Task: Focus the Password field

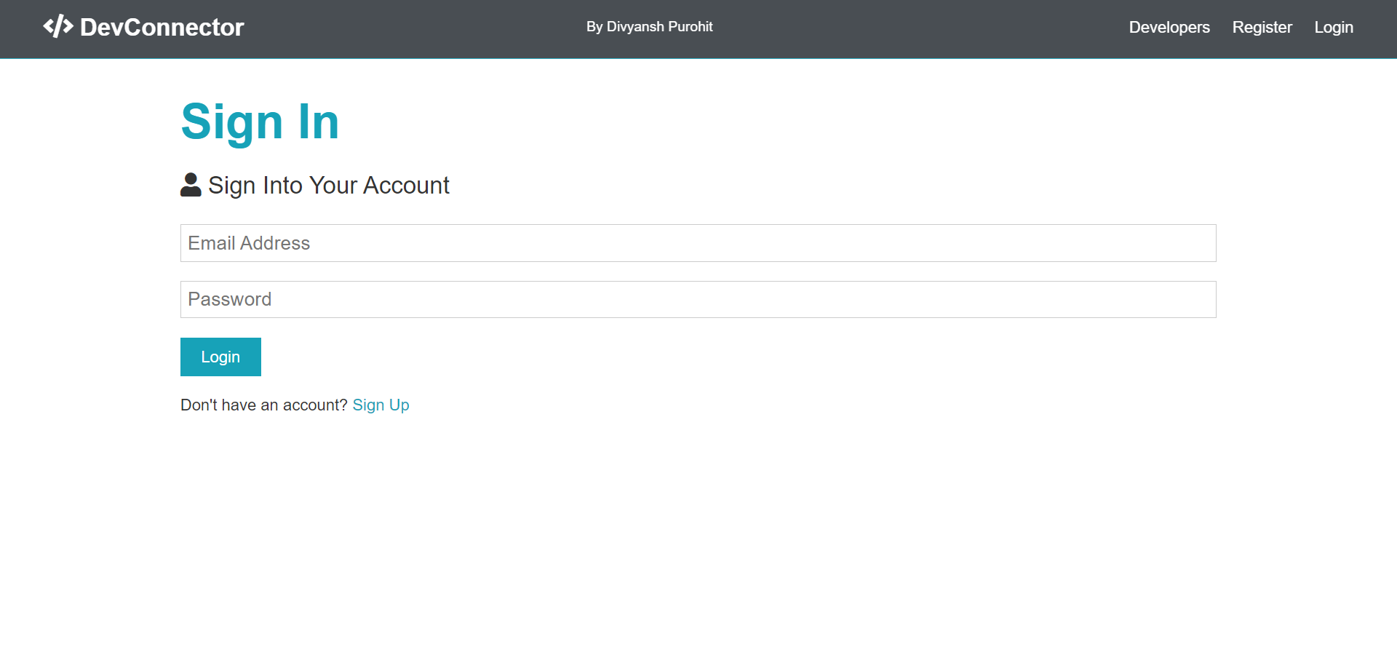Action: 698,299
